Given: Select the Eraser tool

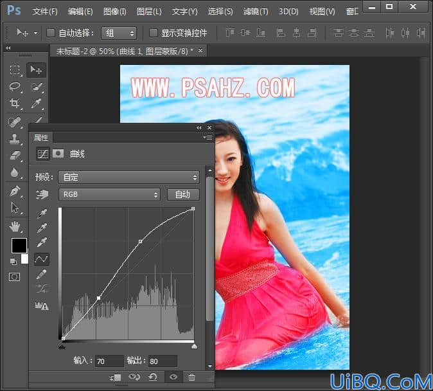Looking at the screenshot, I should (15, 156).
